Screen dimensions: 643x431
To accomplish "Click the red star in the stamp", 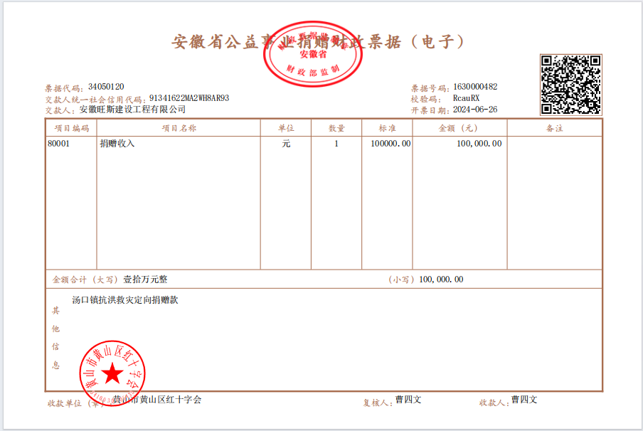I will (x=112, y=373).
